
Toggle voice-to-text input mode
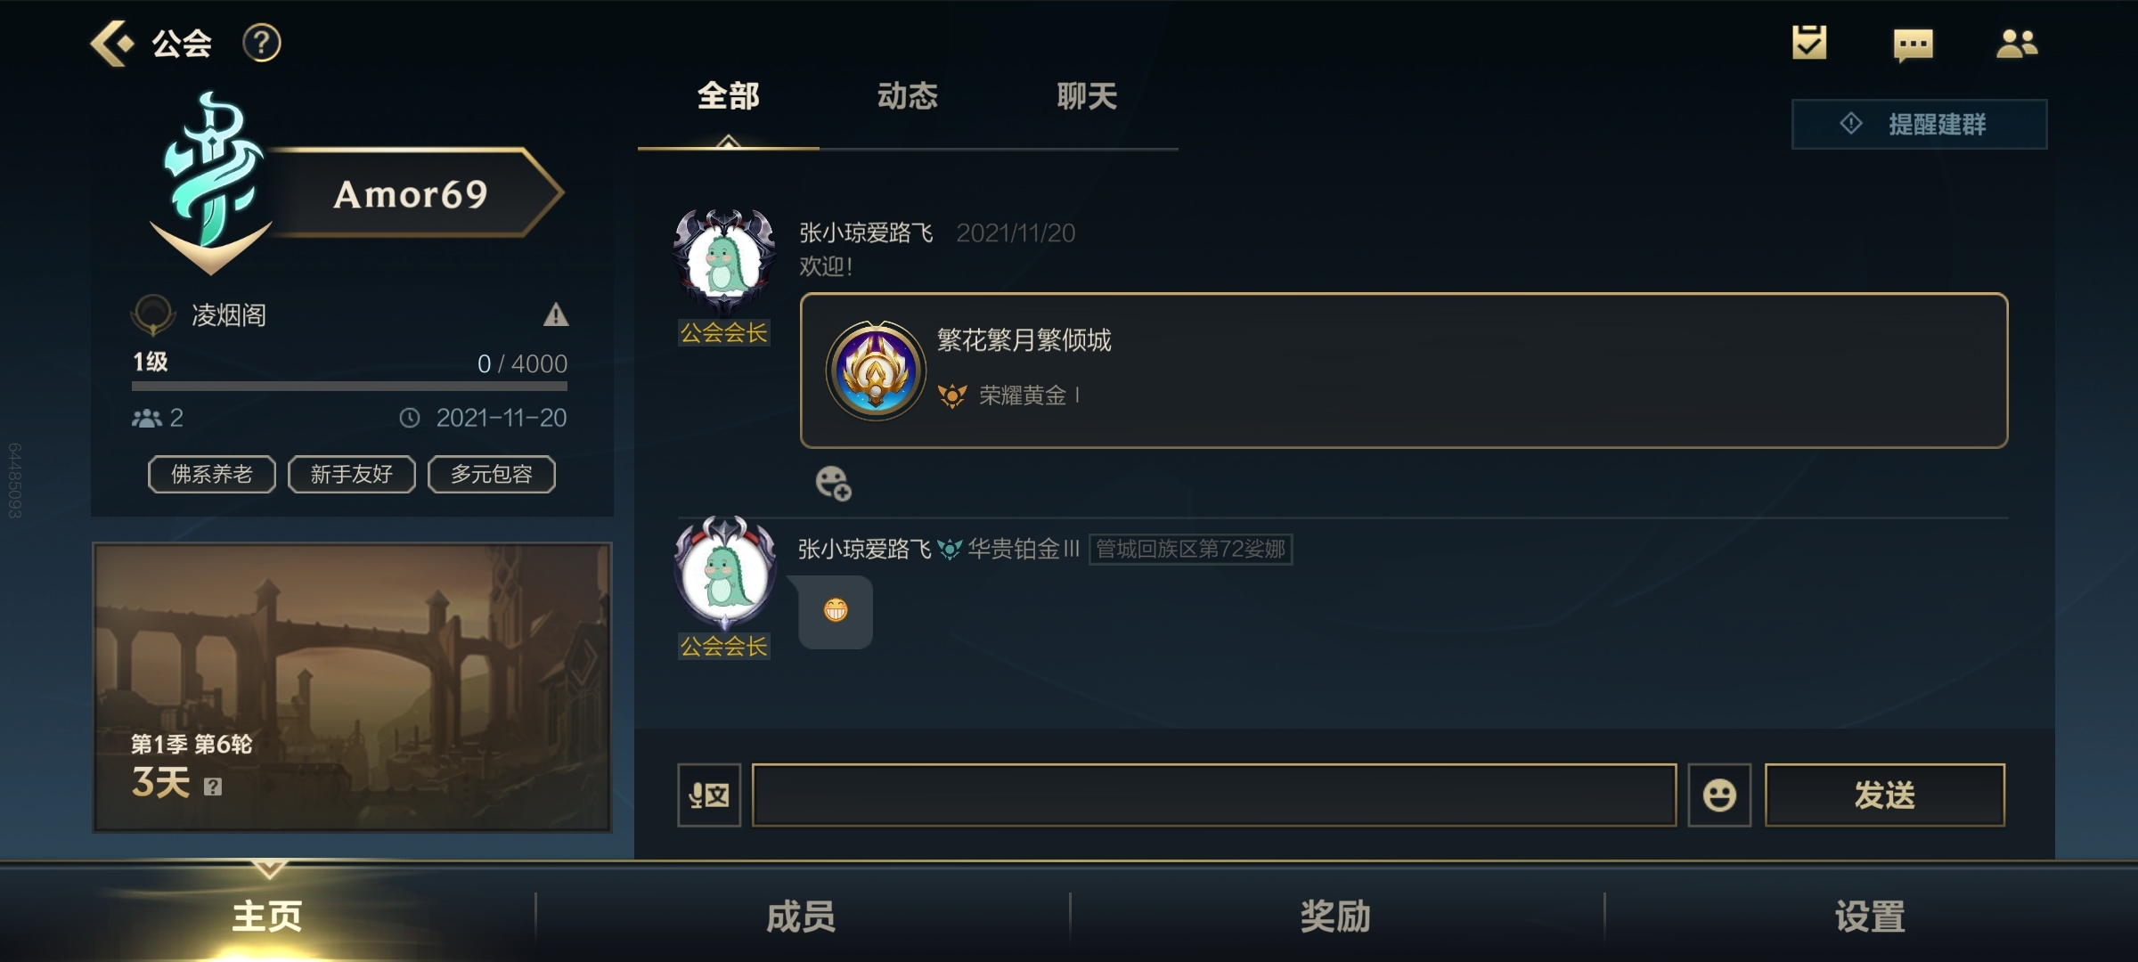click(x=709, y=795)
